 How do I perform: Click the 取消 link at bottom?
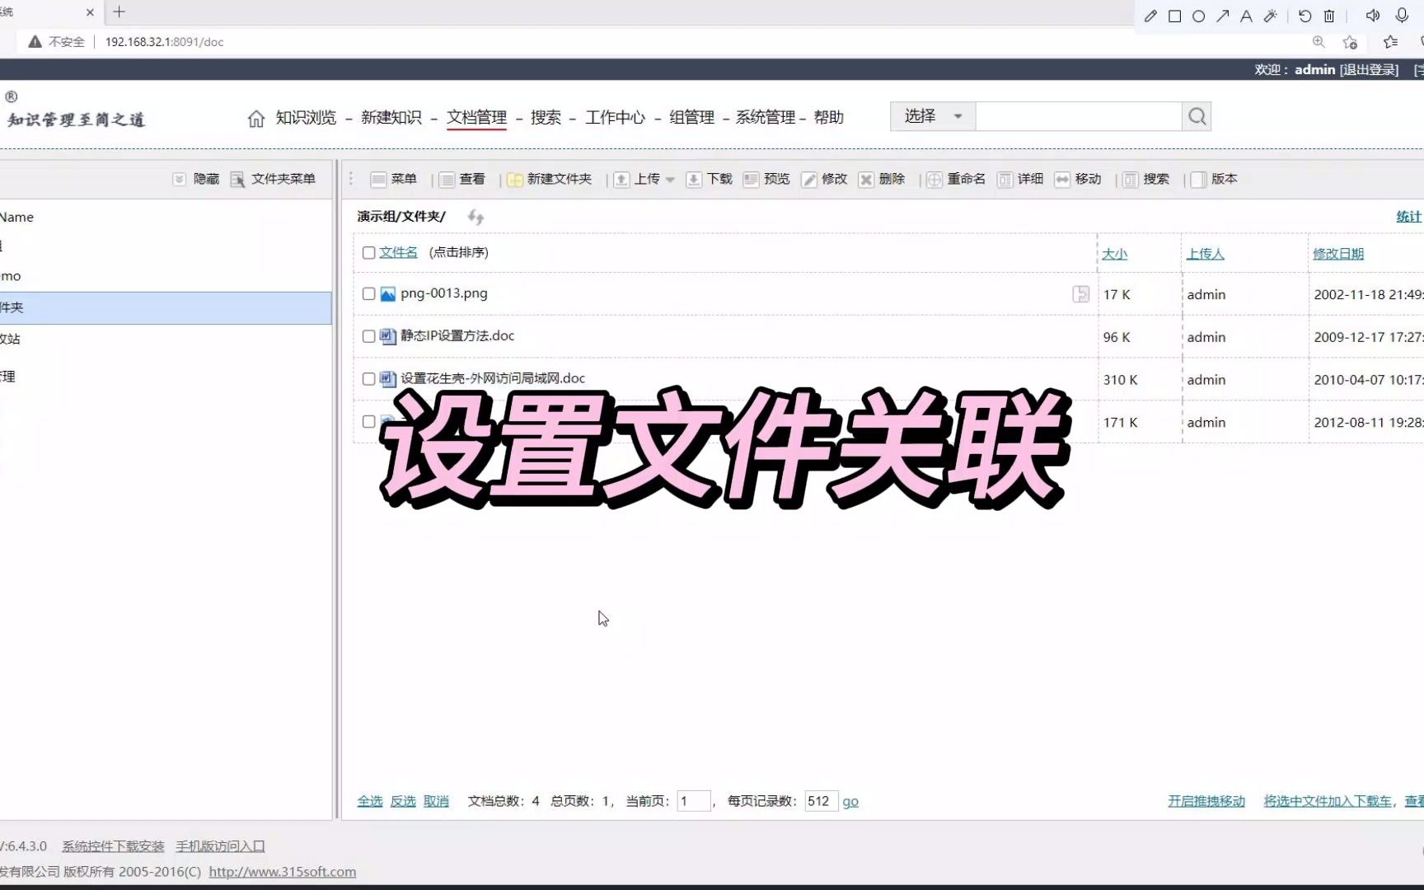[436, 801]
